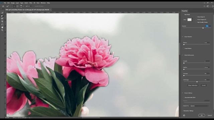Click the brush preset icon beside Home
Screen dimensions: 214x120
point(8,6)
